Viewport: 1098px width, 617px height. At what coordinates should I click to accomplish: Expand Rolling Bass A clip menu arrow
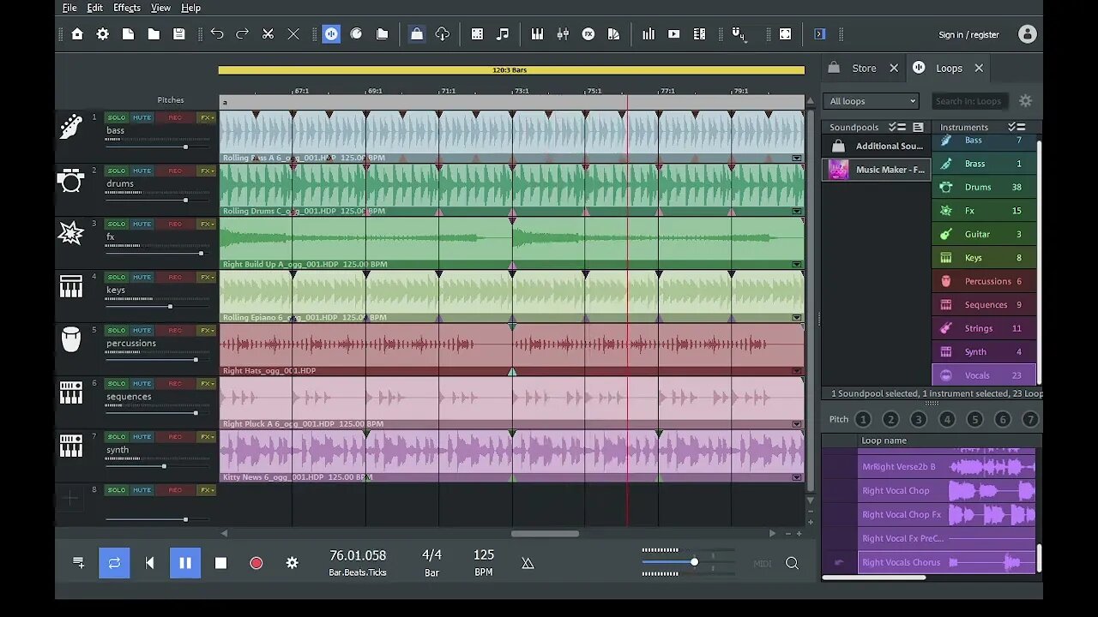pos(797,158)
